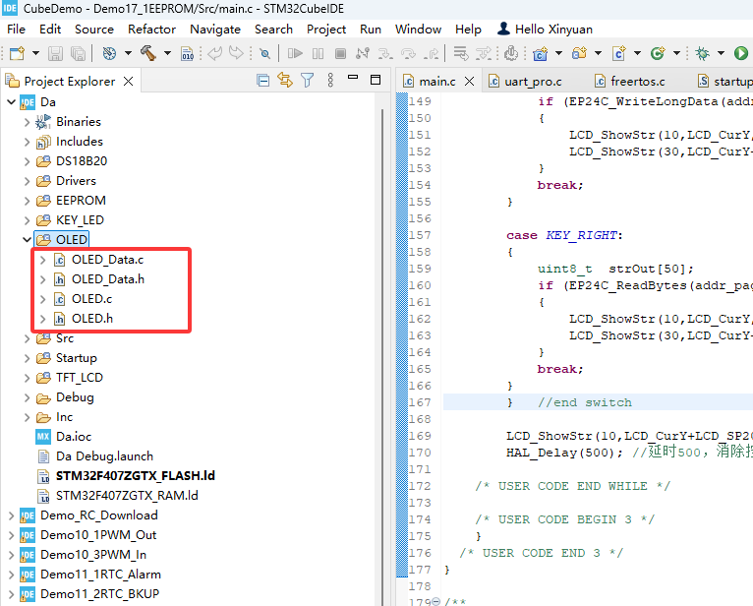Expand the TFT_LCD folder

[27, 378]
